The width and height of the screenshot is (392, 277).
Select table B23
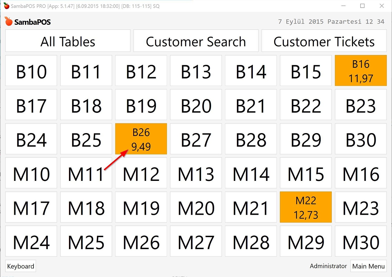point(360,105)
